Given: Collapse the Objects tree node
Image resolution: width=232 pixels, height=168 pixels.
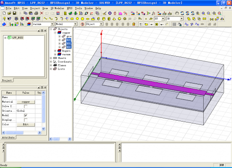Looking at the screenshot, I should 51,29.
